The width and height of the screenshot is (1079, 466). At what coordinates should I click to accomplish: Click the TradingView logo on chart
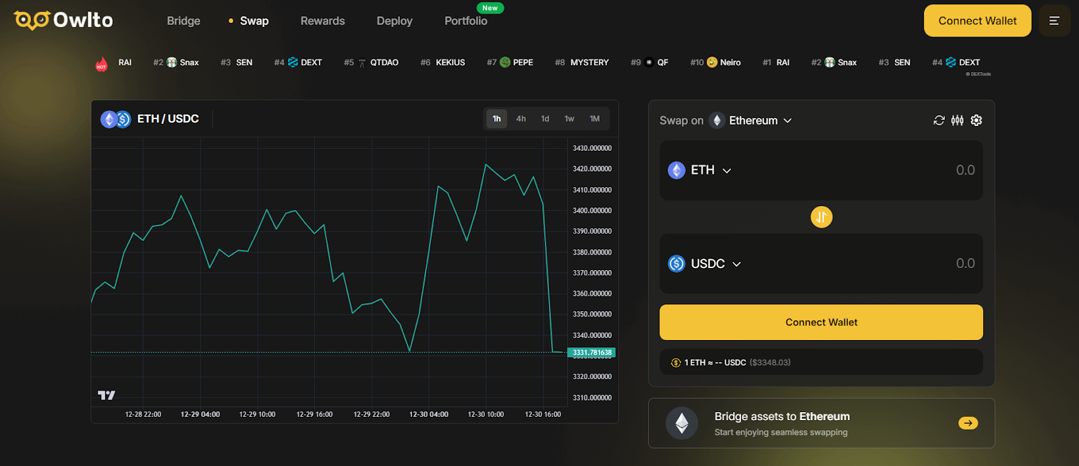pos(107,395)
